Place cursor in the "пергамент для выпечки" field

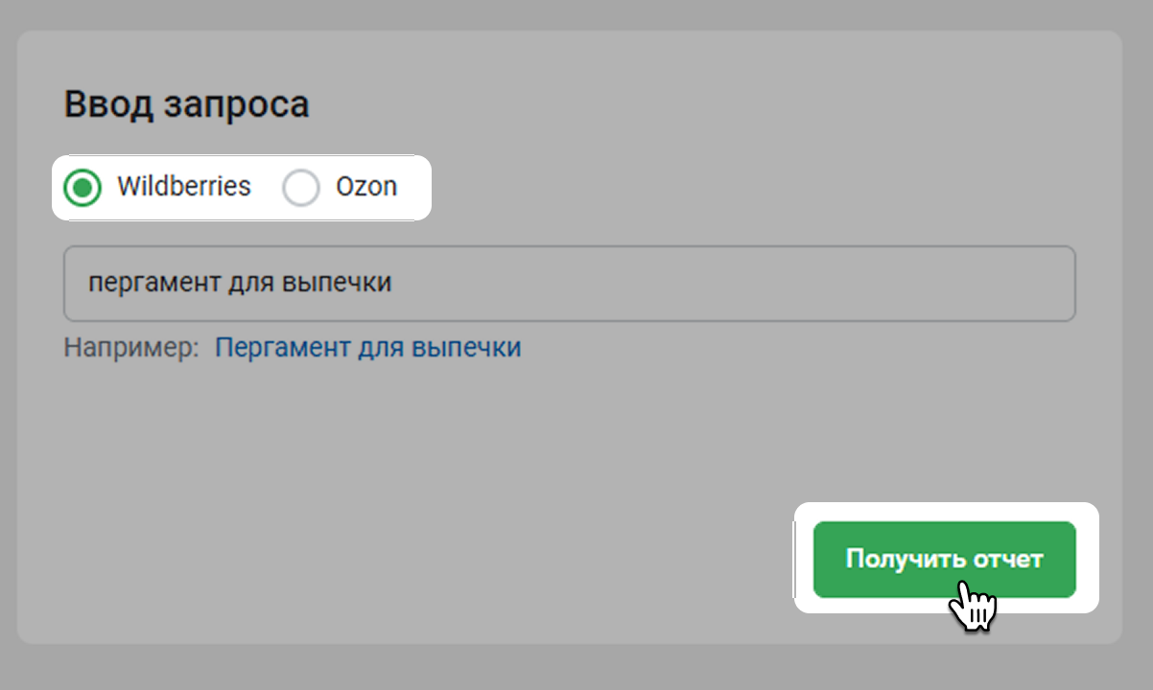pyautogui.click(x=671, y=284)
